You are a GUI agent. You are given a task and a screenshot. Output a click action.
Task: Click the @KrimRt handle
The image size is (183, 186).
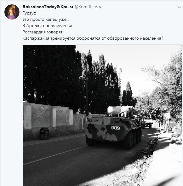pos(83,7)
